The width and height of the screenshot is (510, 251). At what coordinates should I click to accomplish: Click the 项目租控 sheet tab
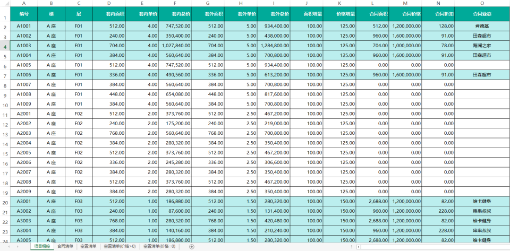42,247
